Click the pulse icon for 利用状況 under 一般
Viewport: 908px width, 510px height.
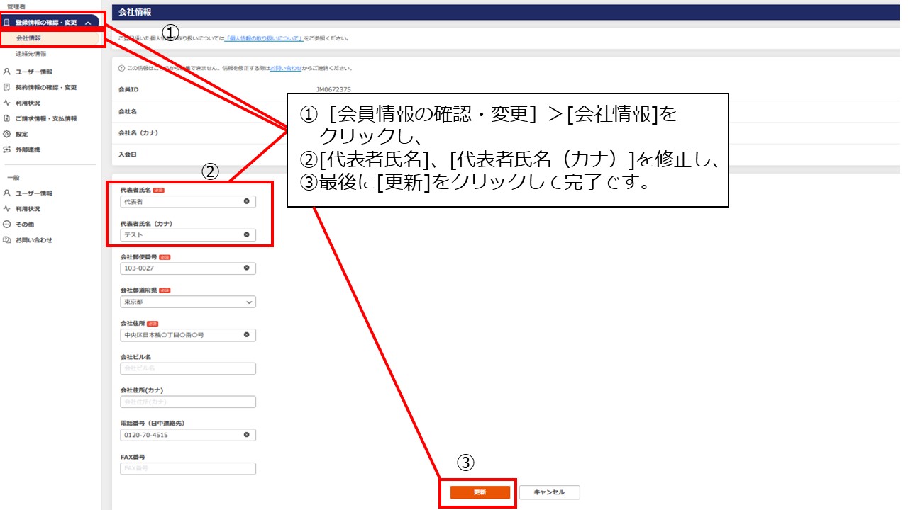click(6, 209)
